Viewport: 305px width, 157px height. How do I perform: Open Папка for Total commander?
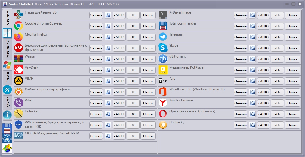tap(292, 26)
